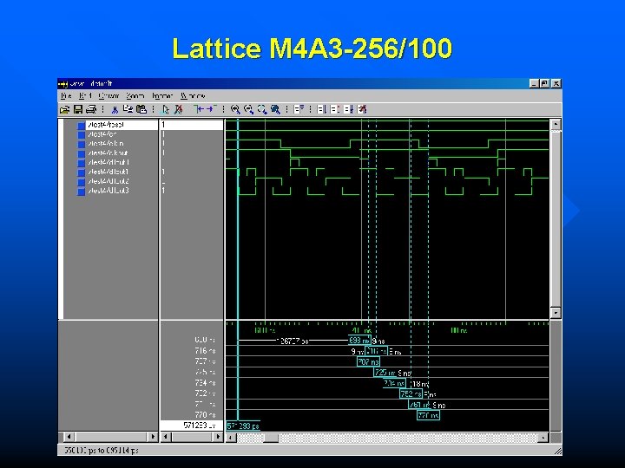Click the Print toolbar icon

point(91,109)
